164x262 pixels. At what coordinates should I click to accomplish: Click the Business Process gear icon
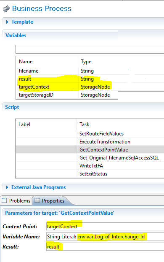(x=6, y=9)
